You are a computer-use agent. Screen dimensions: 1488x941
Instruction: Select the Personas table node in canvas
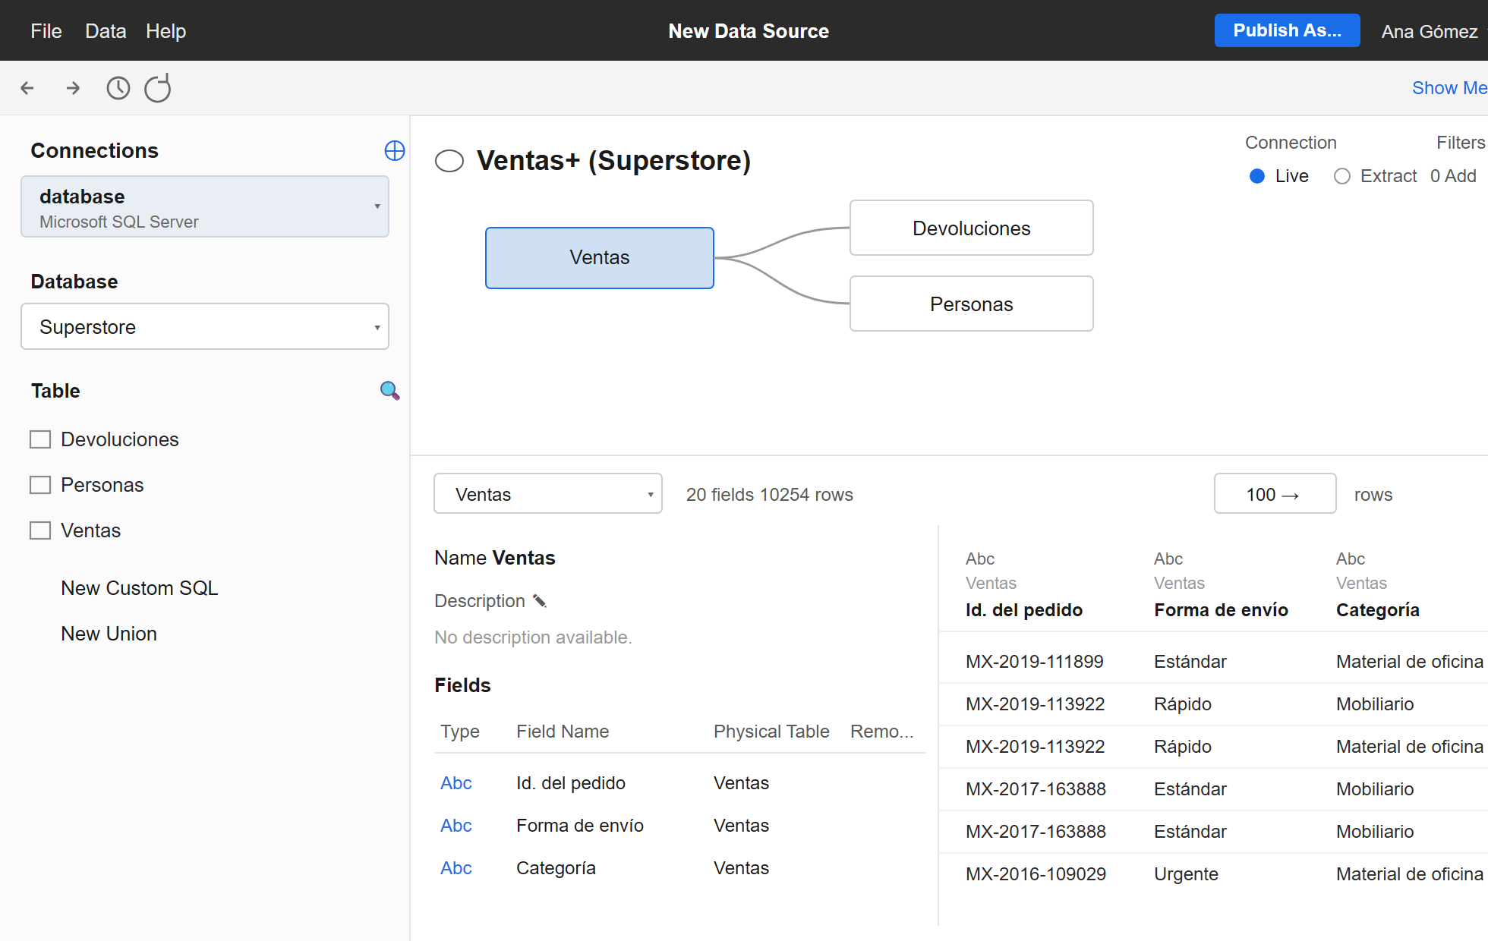point(972,304)
